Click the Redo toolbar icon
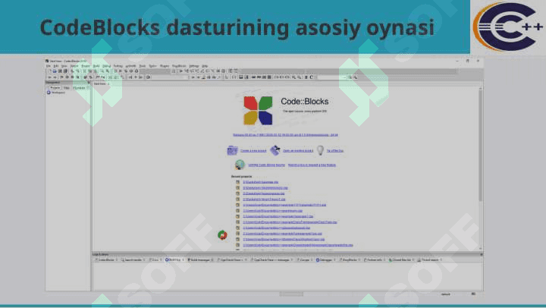 (78, 71)
